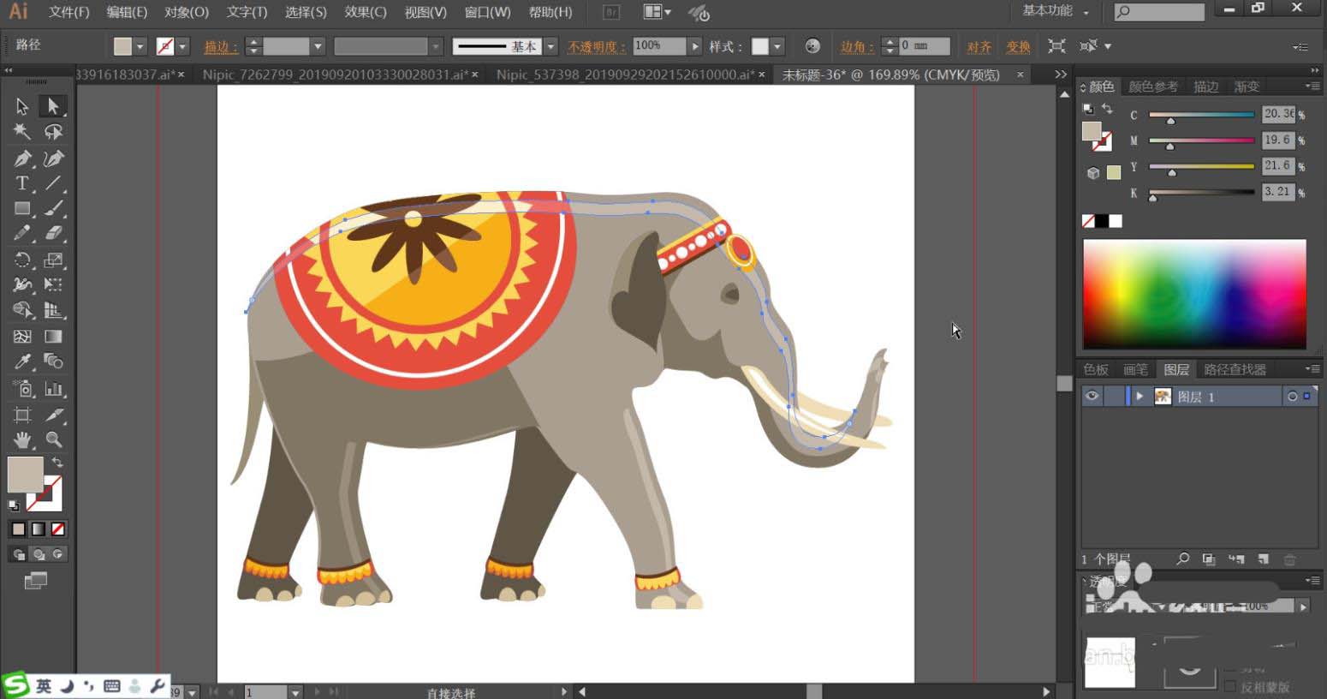Select the Lasso tool

click(x=53, y=132)
